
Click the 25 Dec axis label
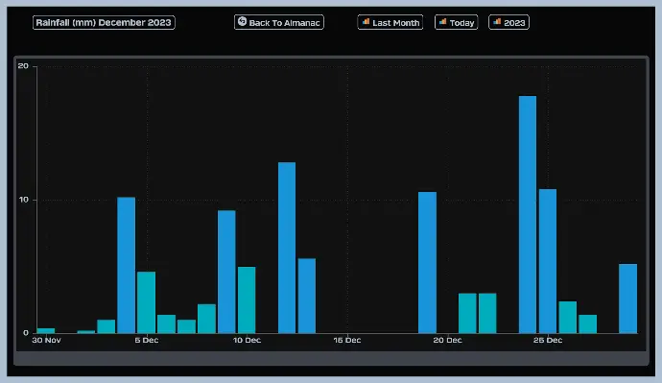click(548, 341)
